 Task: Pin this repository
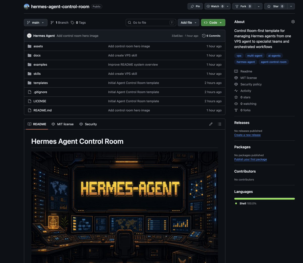pos(195,6)
